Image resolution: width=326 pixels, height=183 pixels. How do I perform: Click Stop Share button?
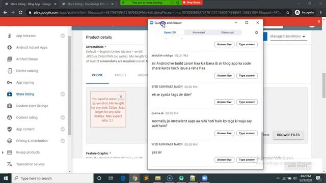point(192,3)
